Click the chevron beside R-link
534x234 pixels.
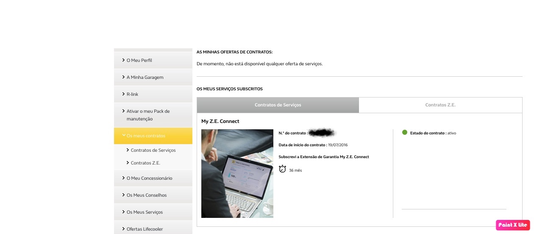(x=123, y=94)
